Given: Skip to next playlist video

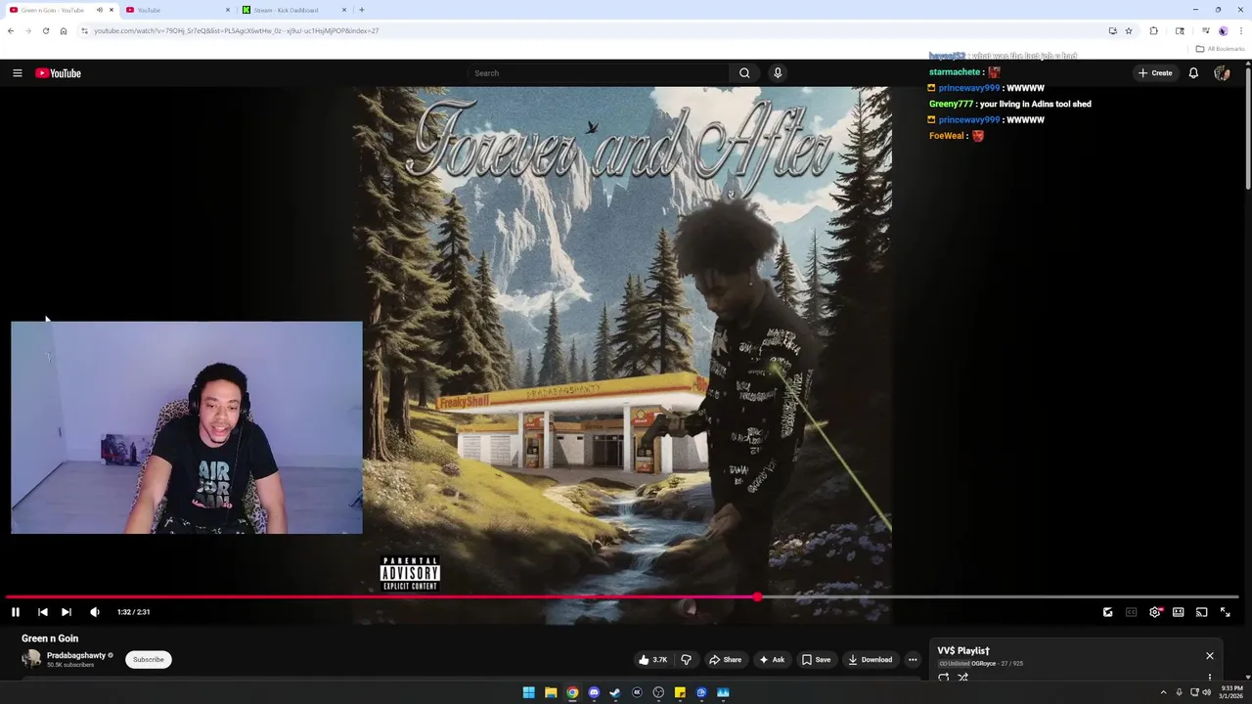Looking at the screenshot, I should point(67,612).
